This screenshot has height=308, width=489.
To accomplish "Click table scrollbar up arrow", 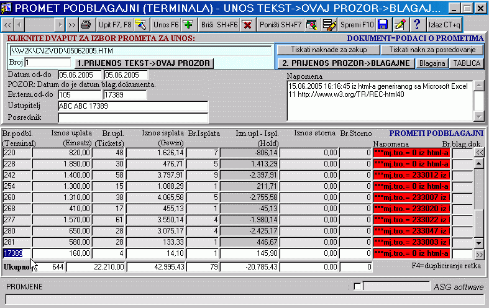I will coord(479,163).
